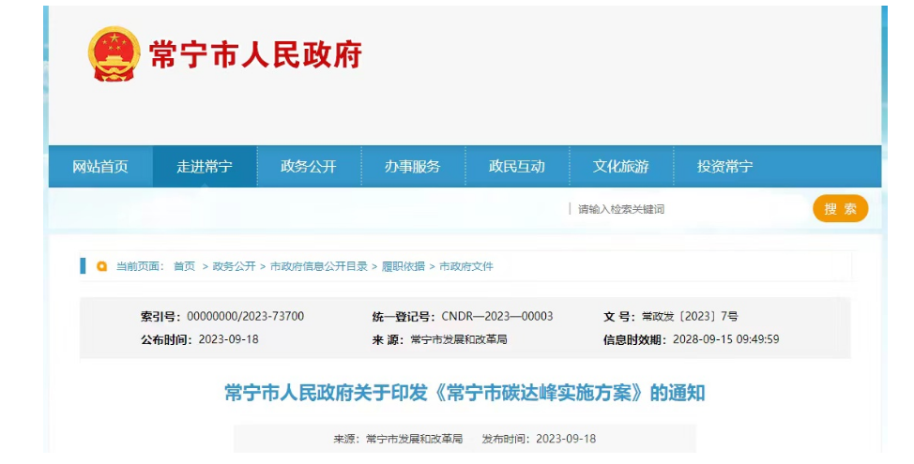Go to 市政府信息公开目录 breadcrumb

(x=319, y=266)
